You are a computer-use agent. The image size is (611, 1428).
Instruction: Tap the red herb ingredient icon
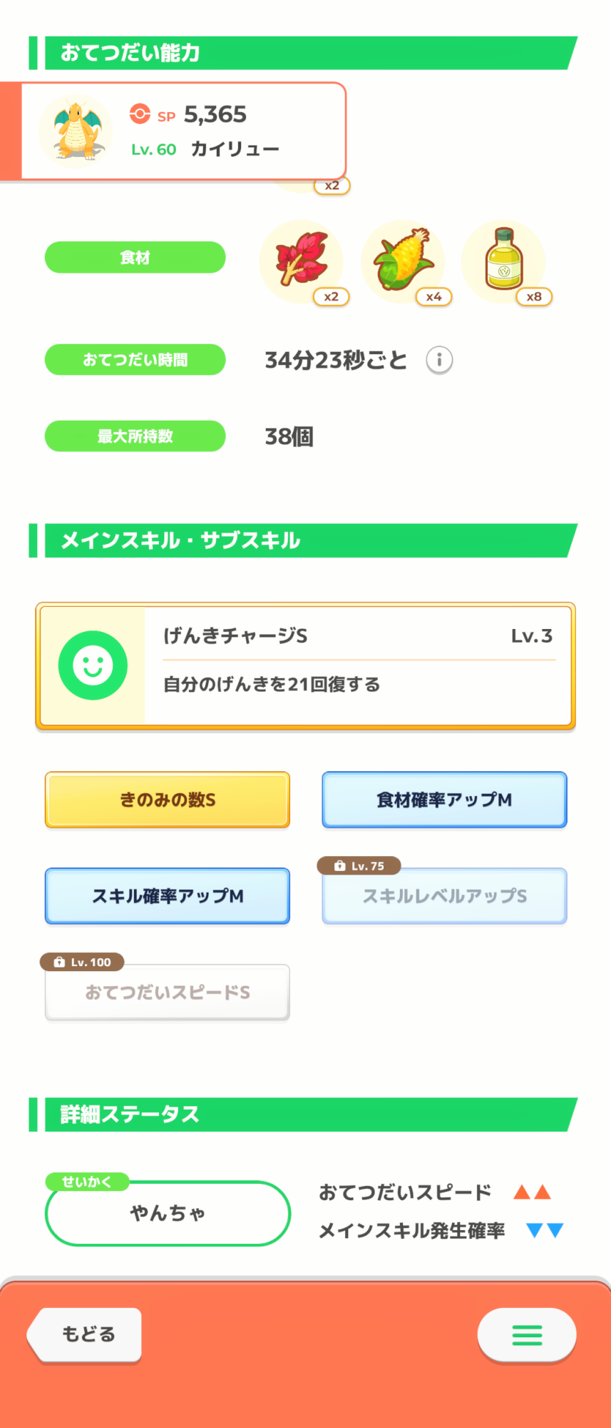[302, 261]
